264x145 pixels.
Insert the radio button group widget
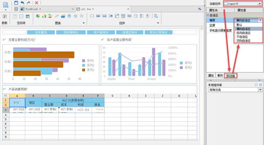[x=142, y=16]
